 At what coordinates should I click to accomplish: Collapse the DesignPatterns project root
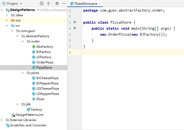tap(2, 10)
